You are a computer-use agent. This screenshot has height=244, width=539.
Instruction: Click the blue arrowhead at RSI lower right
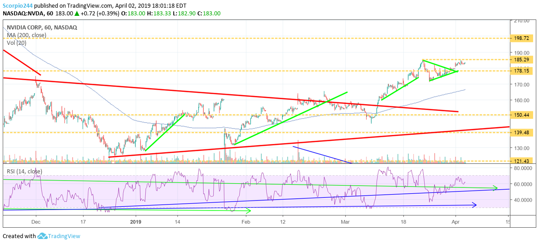[474, 205]
